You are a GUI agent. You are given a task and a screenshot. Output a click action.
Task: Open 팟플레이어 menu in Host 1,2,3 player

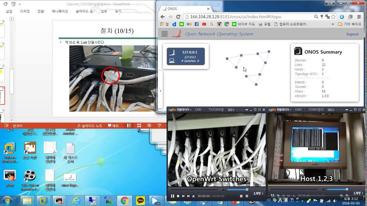(280, 110)
